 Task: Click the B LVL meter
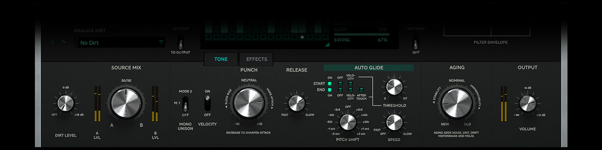point(155,104)
